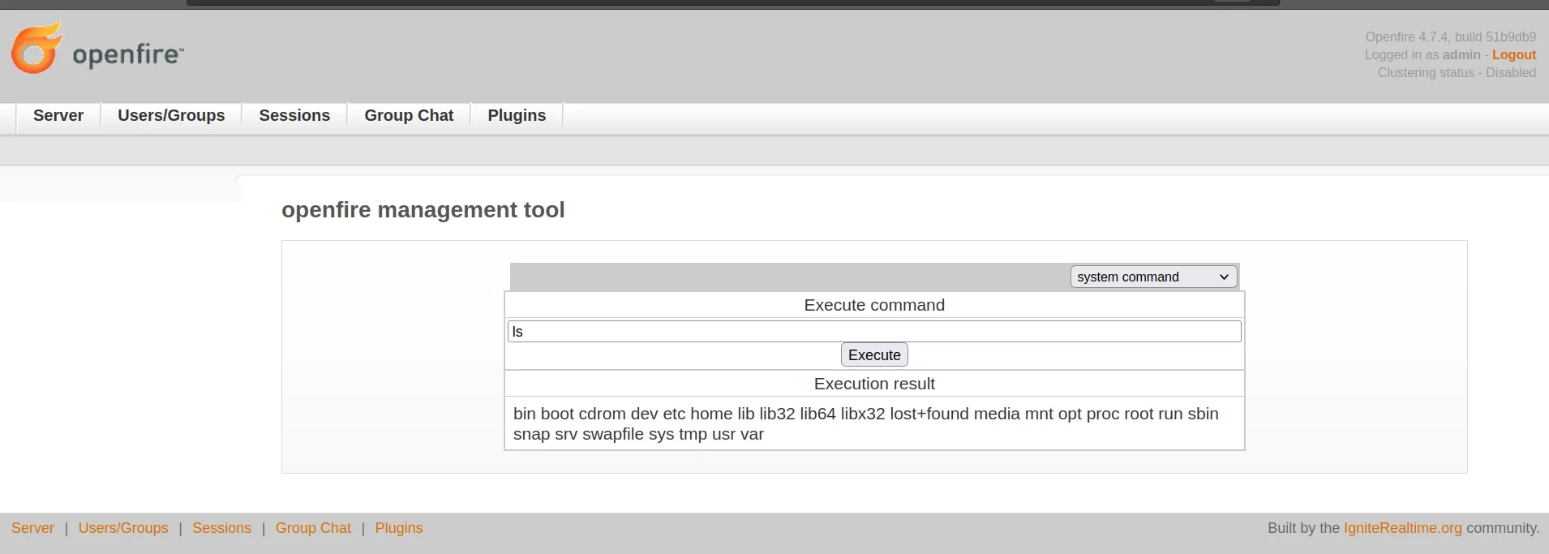Click the 'Execution result' label
1549x554 pixels.
(874, 384)
